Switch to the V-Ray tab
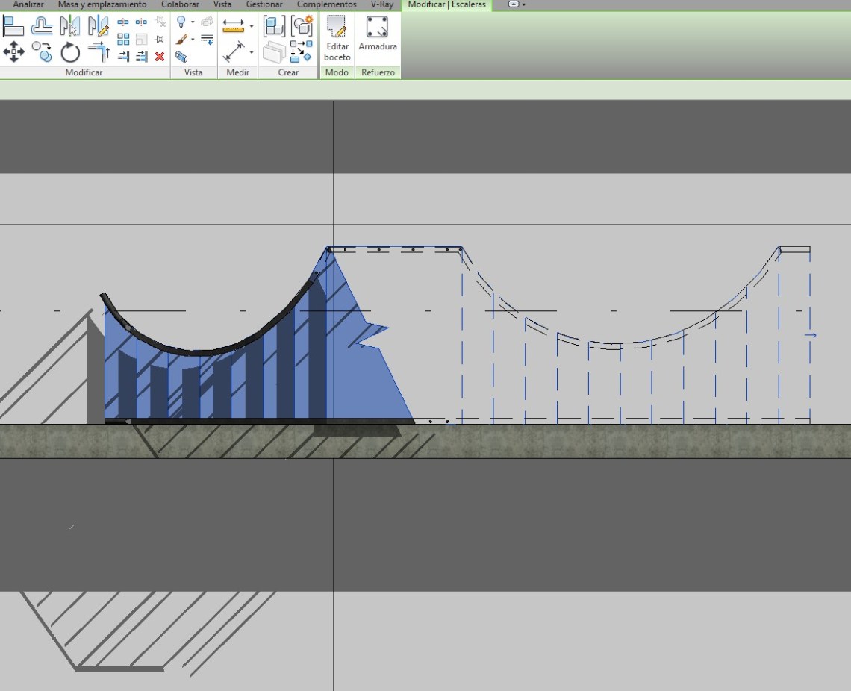Image resolution: width=851 pixels, height=691 pixels. 381,4
